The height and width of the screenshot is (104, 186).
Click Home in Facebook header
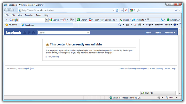tap(148, 33)
